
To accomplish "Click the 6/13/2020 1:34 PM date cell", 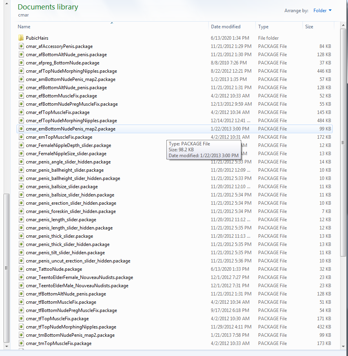I will 230,38.
